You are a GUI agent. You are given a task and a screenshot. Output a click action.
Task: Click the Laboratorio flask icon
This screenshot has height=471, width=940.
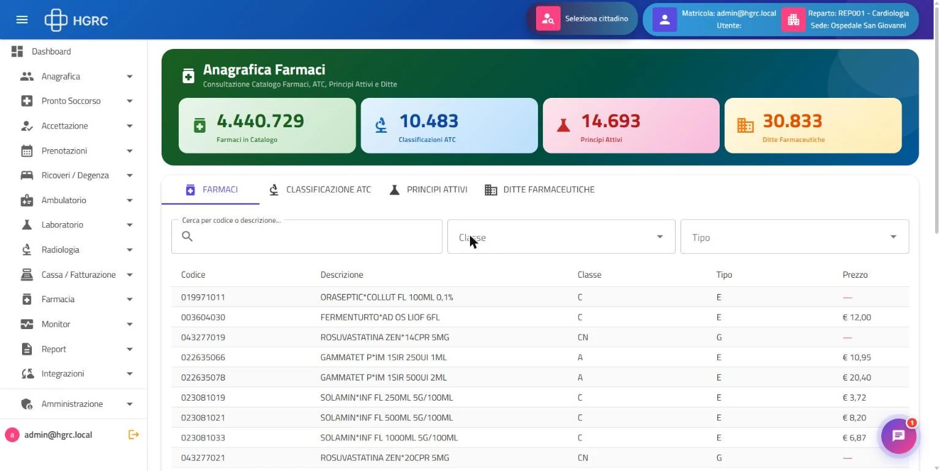(27, 225)
